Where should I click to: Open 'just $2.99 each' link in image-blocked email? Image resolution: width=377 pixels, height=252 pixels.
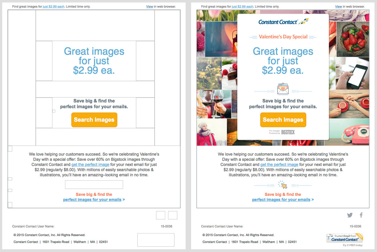pos(53,7)
